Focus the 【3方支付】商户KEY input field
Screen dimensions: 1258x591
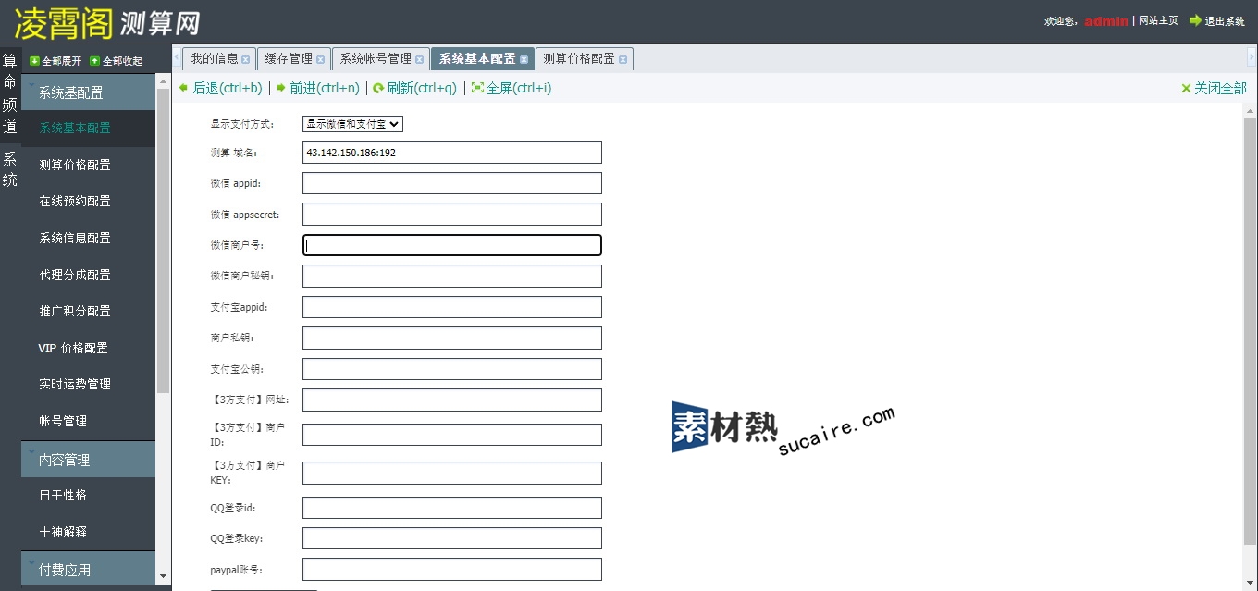452,473
